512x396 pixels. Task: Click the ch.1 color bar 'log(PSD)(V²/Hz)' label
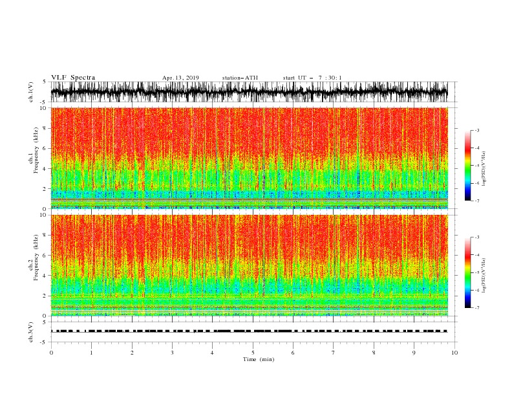(x=484, y=168)
